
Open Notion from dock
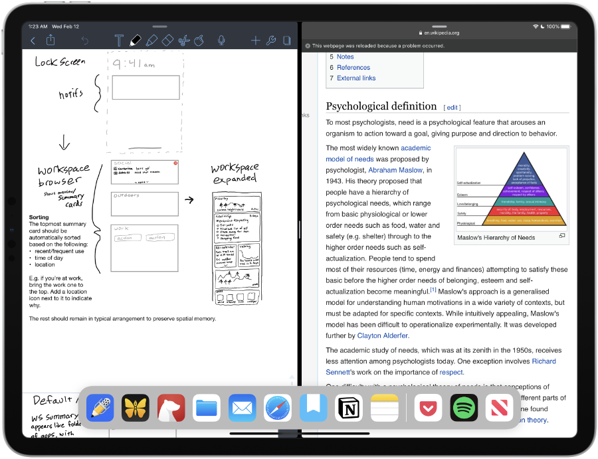coord(349,408)
